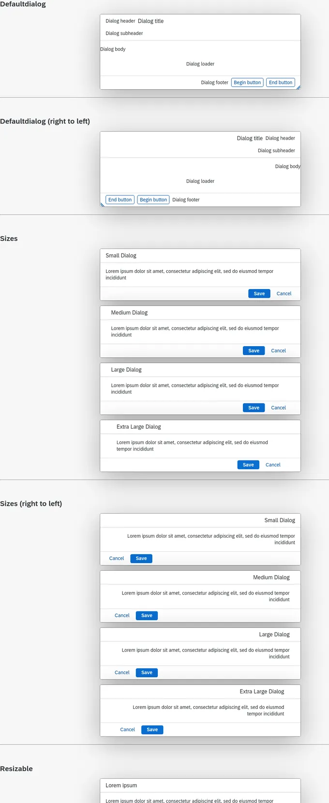Cancel the right-to-left Small Dialog
This screenshot has width=329, height=803.
[x=117, y=559]
